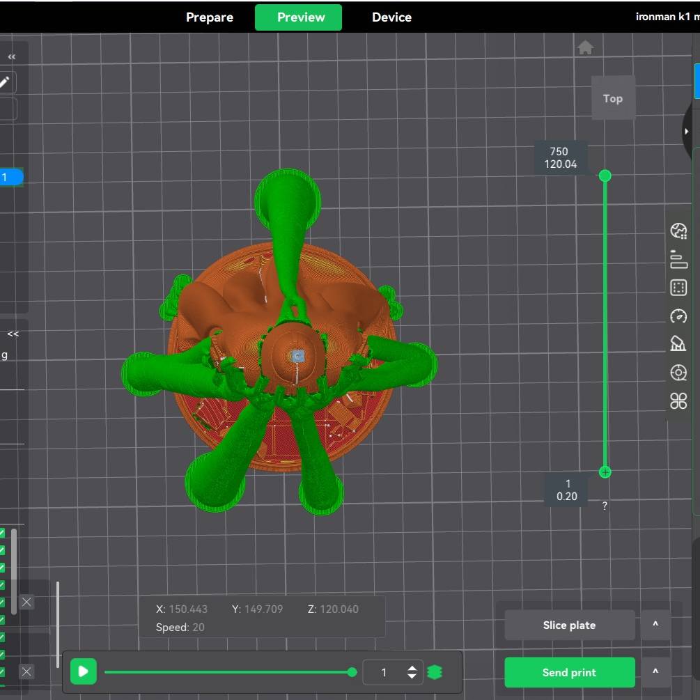The height and width of the screenshot is (700, 700).
Task: Uncheck the topmost green checkbox in left list
Action: 2,534
